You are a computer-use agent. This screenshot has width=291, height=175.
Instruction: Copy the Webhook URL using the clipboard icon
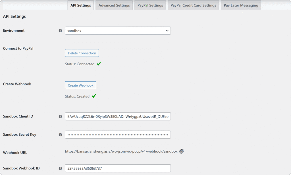pos(181,151)
